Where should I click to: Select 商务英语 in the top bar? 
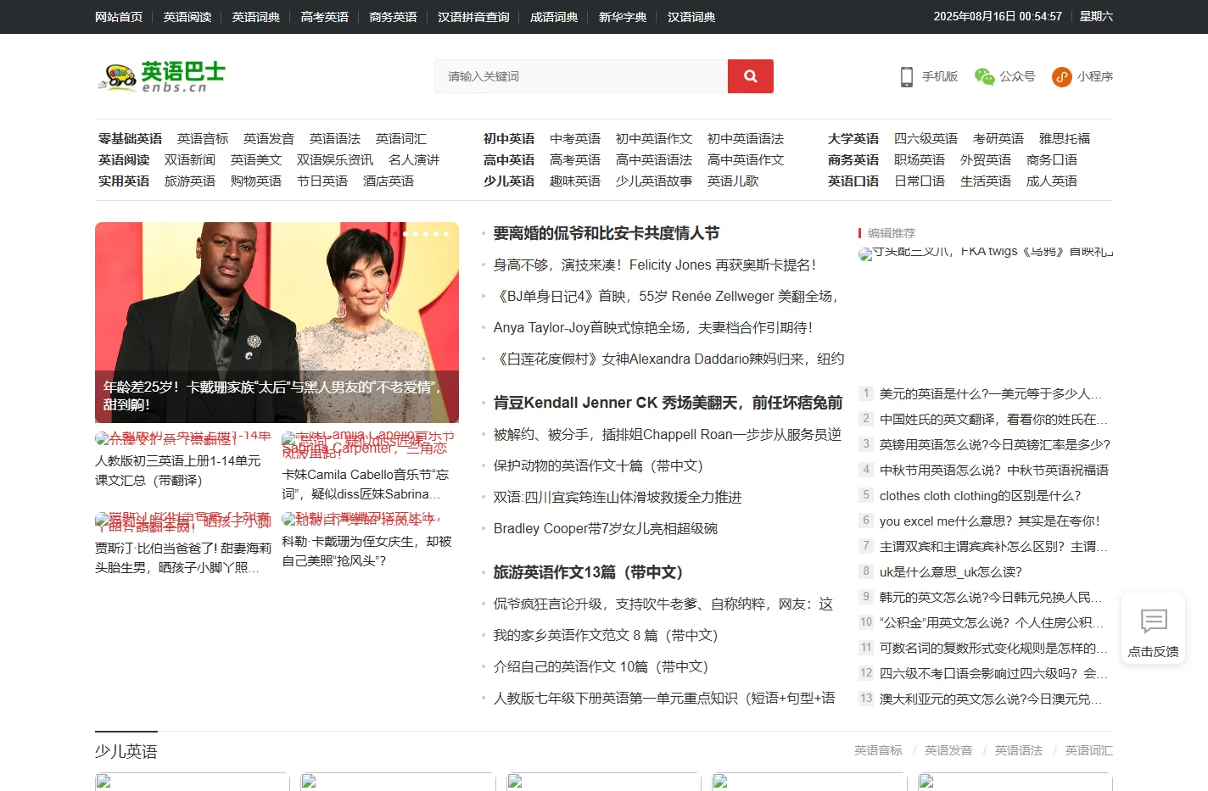394,17
